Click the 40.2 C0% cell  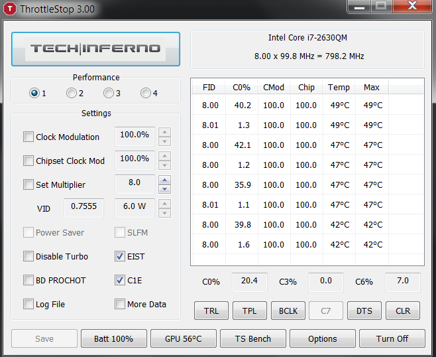coord(243,106)
